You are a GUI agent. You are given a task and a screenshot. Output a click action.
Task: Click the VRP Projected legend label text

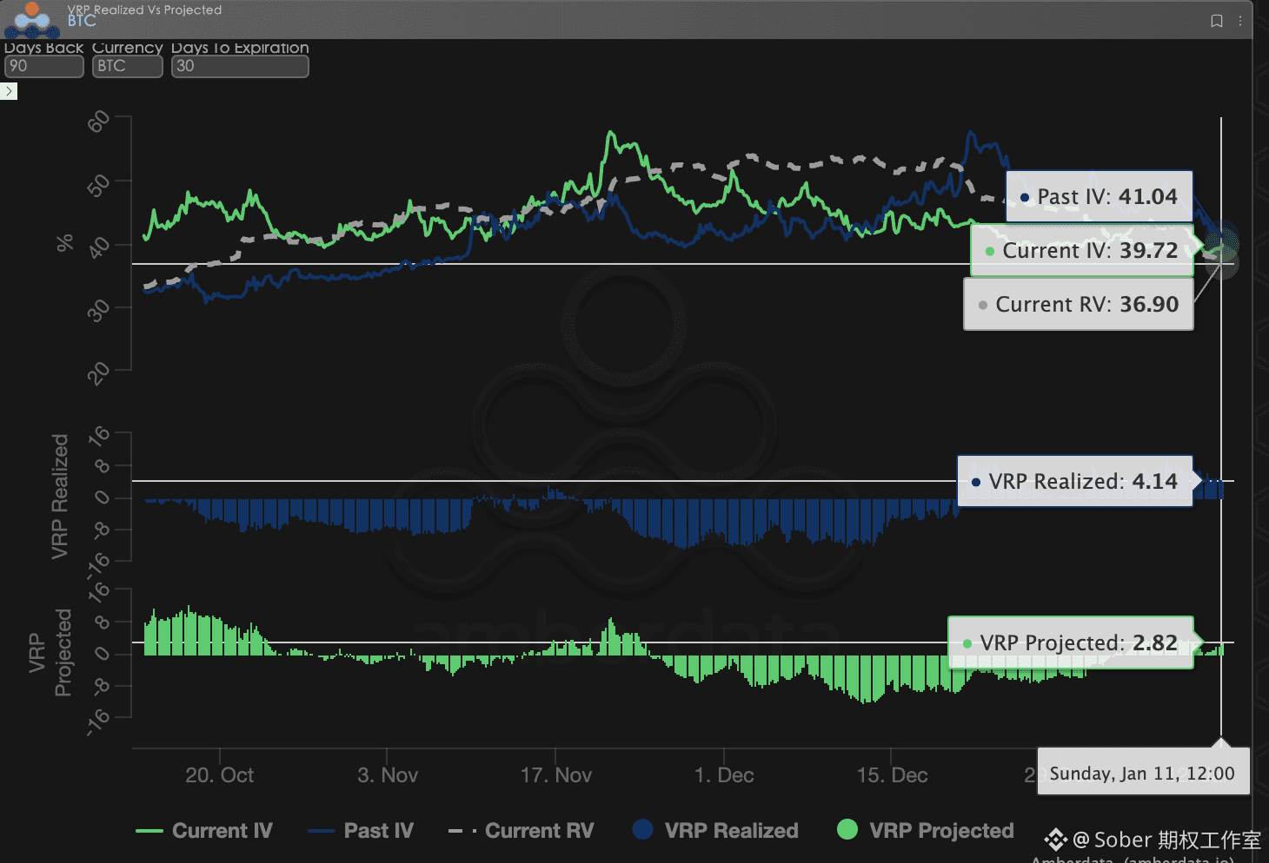click(x=941, y=831)
